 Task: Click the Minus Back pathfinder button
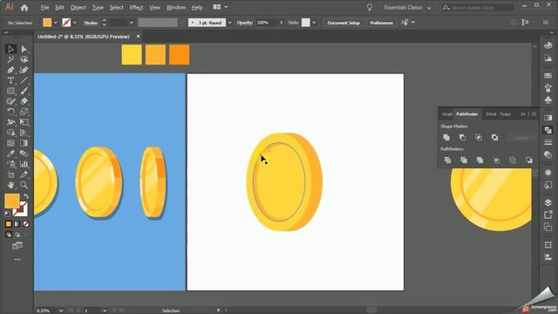coord(529,160)
